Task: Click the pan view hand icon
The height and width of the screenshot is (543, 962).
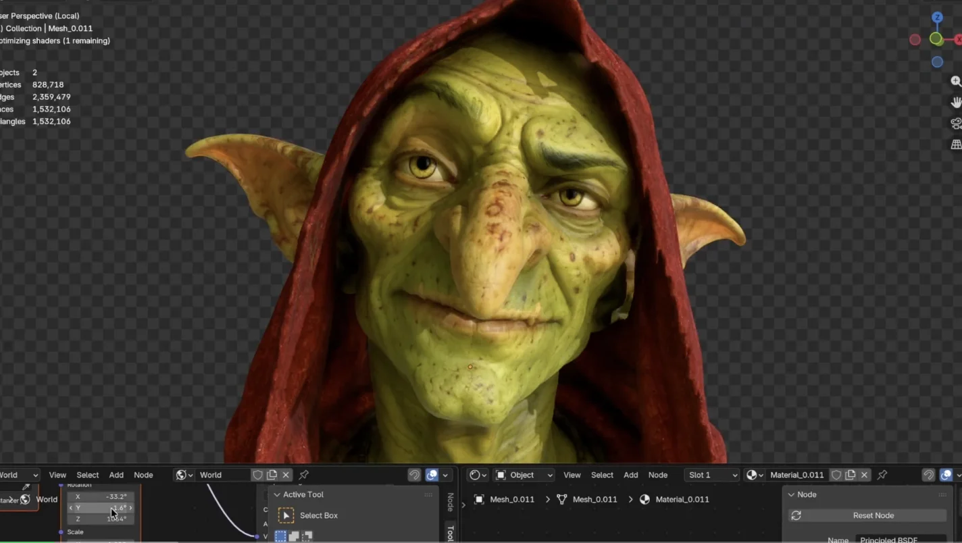Action: 956,103
